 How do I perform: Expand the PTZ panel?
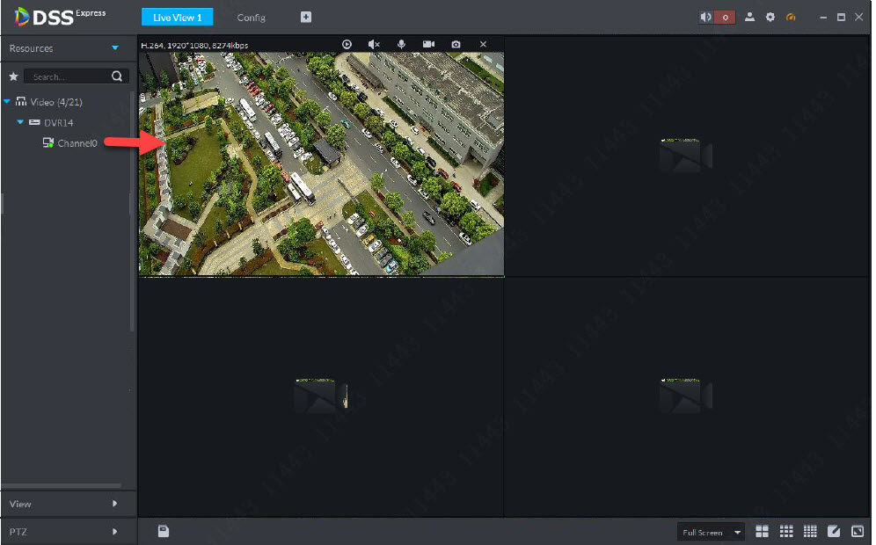pos(114,531)
